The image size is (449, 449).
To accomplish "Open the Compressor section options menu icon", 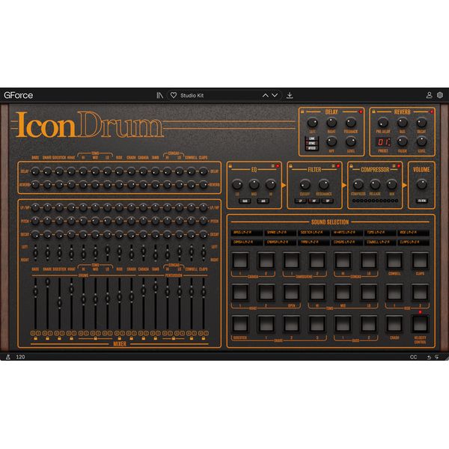I will pos(394,166).
